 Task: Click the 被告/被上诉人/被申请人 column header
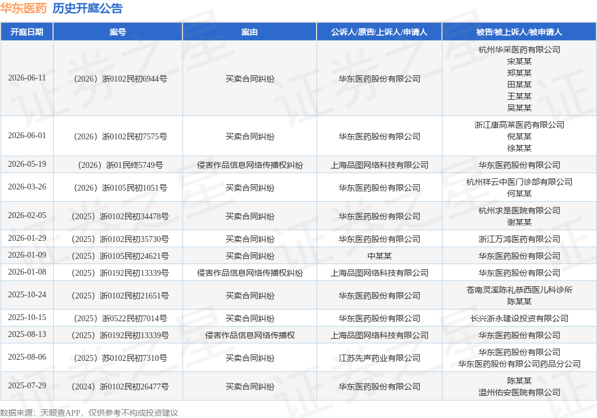(519, 32)
